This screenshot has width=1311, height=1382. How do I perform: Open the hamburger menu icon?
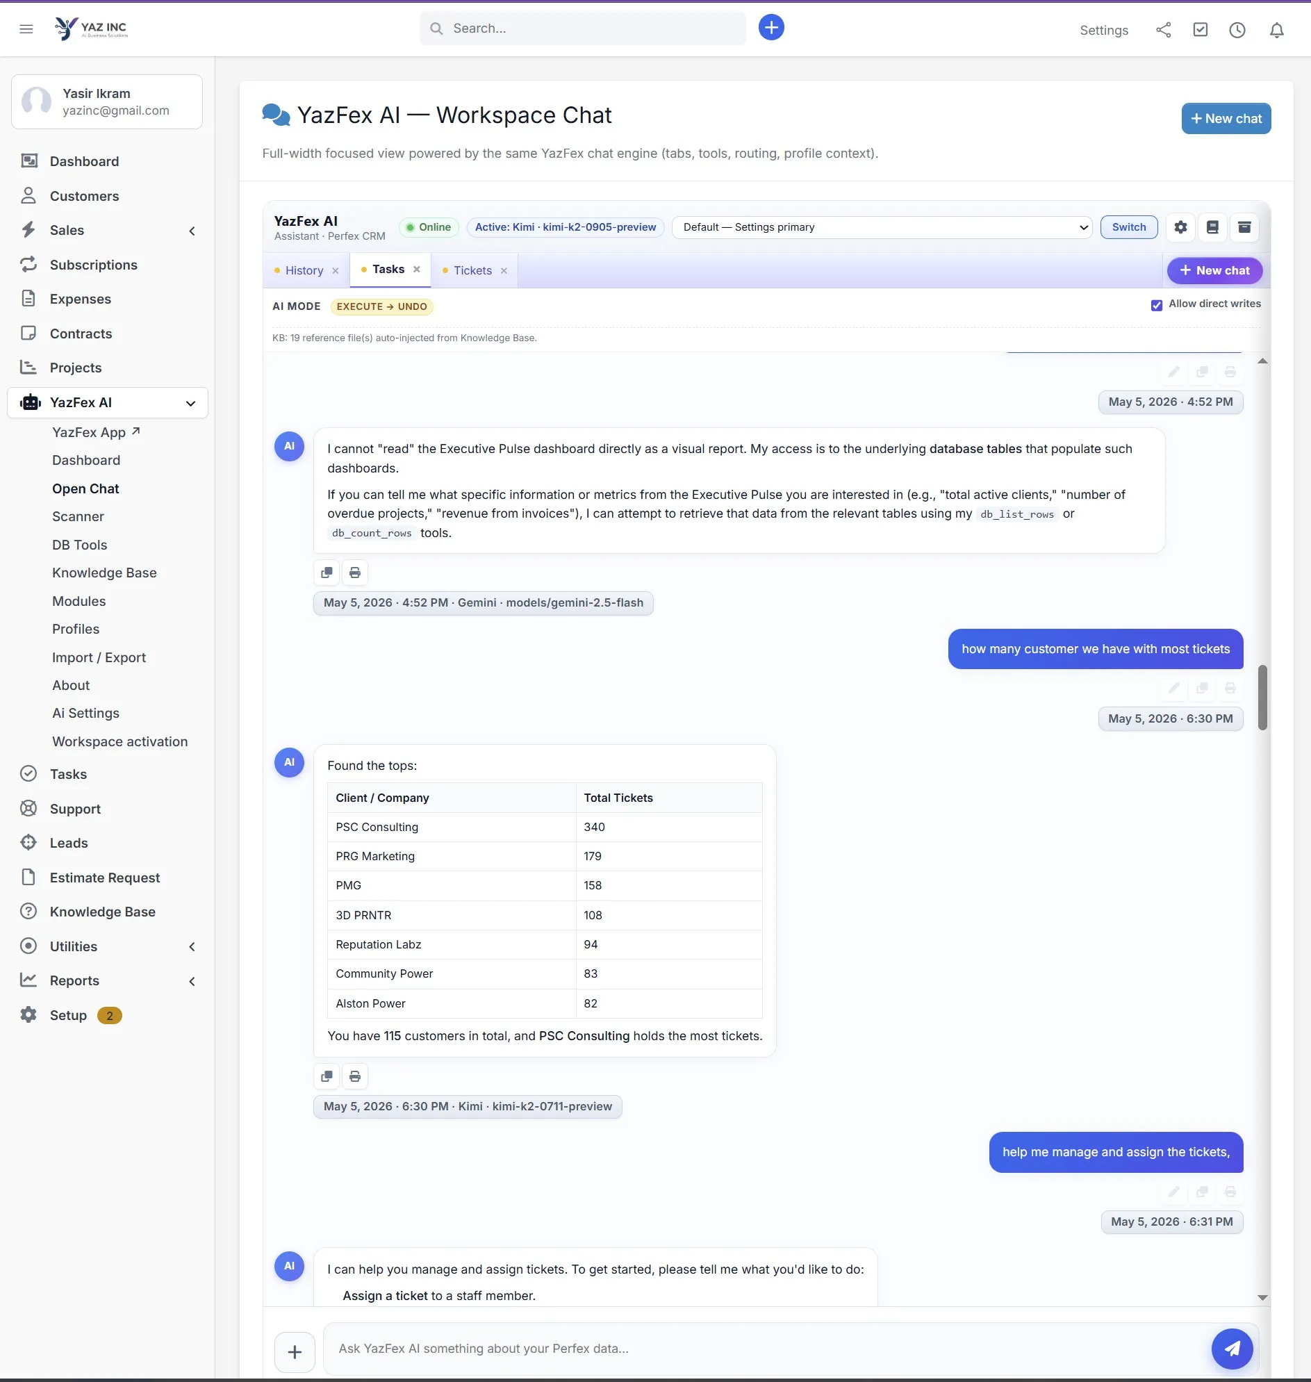click(x=26, y=28)
